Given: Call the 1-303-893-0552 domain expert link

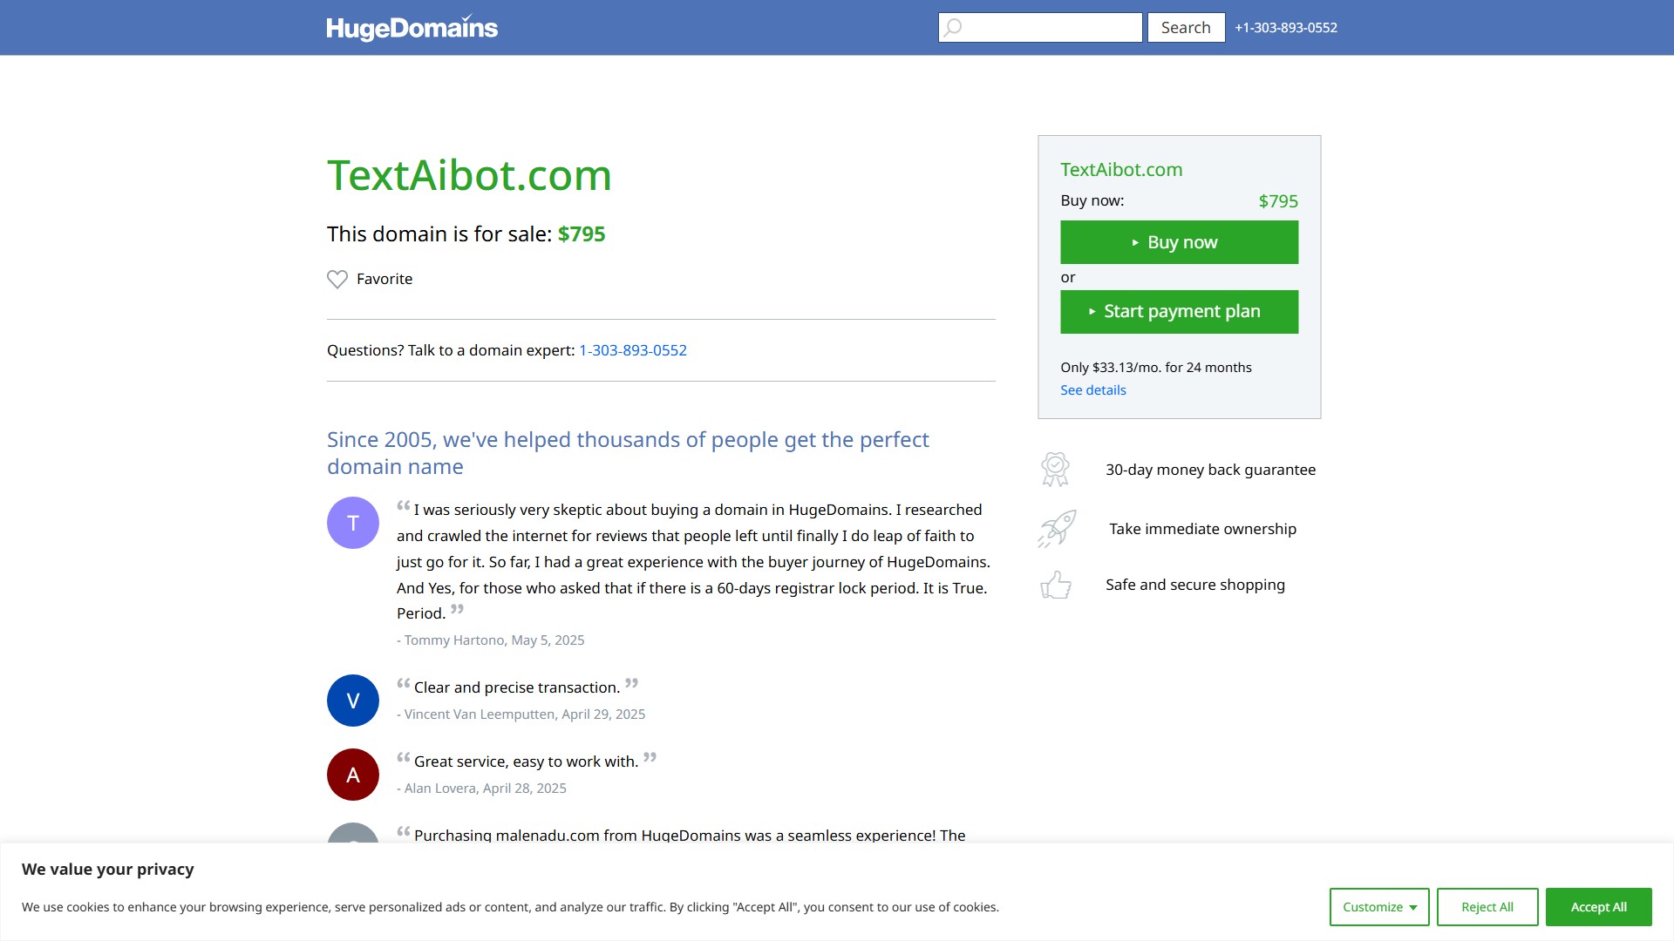Looking at the screenshot, I should [632, 349].
